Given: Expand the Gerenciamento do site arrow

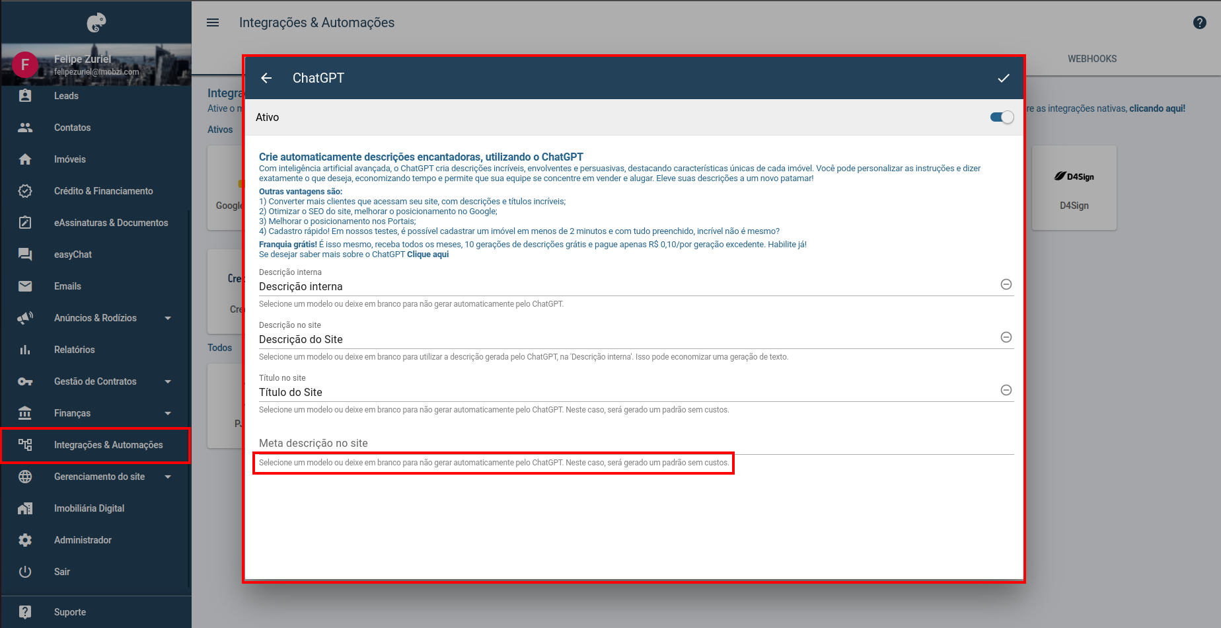Looking at the screenshot, I should (168, 477).
